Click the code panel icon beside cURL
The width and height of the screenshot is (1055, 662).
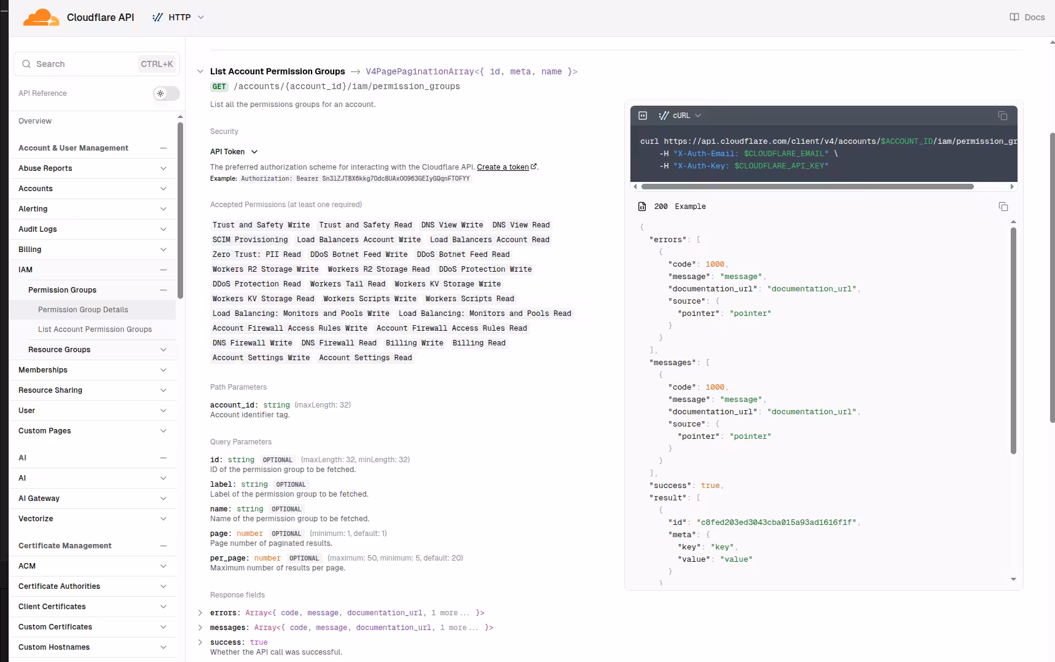coord(643,116)
